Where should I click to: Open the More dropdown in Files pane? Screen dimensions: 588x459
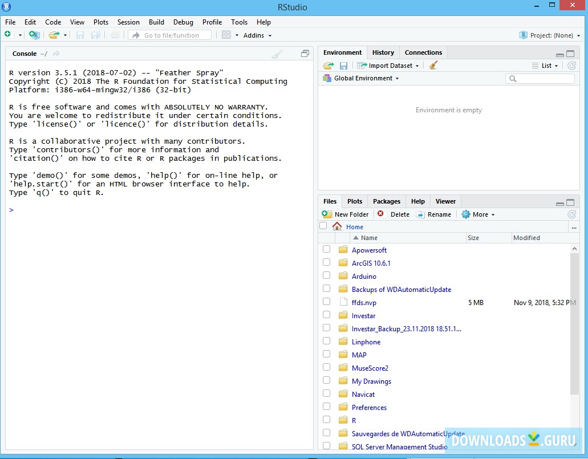(478, 214)
